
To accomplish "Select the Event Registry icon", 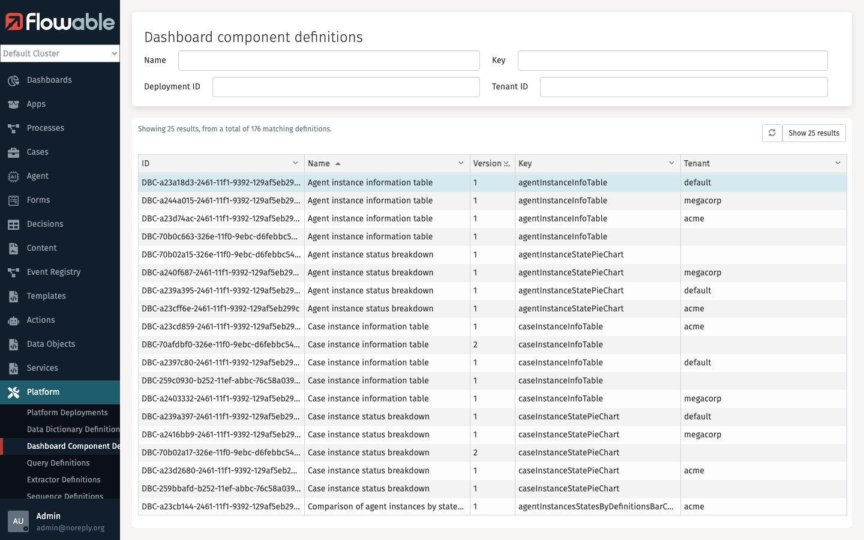I will [13, 272].
